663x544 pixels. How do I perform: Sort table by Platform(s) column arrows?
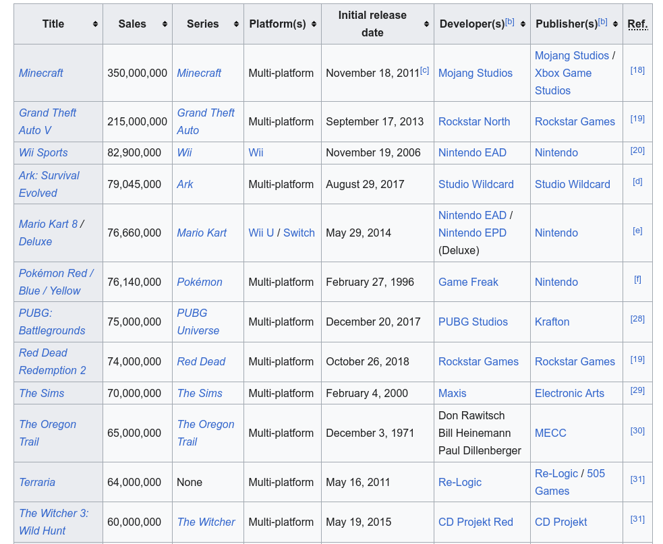point(314,24)
